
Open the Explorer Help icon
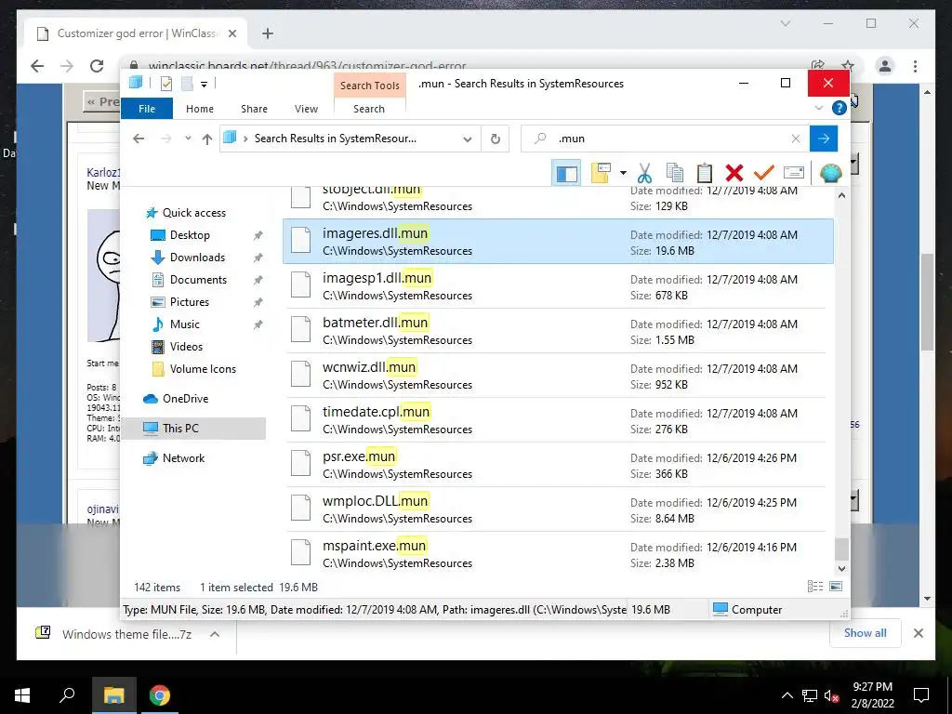(x=840, y=108)
